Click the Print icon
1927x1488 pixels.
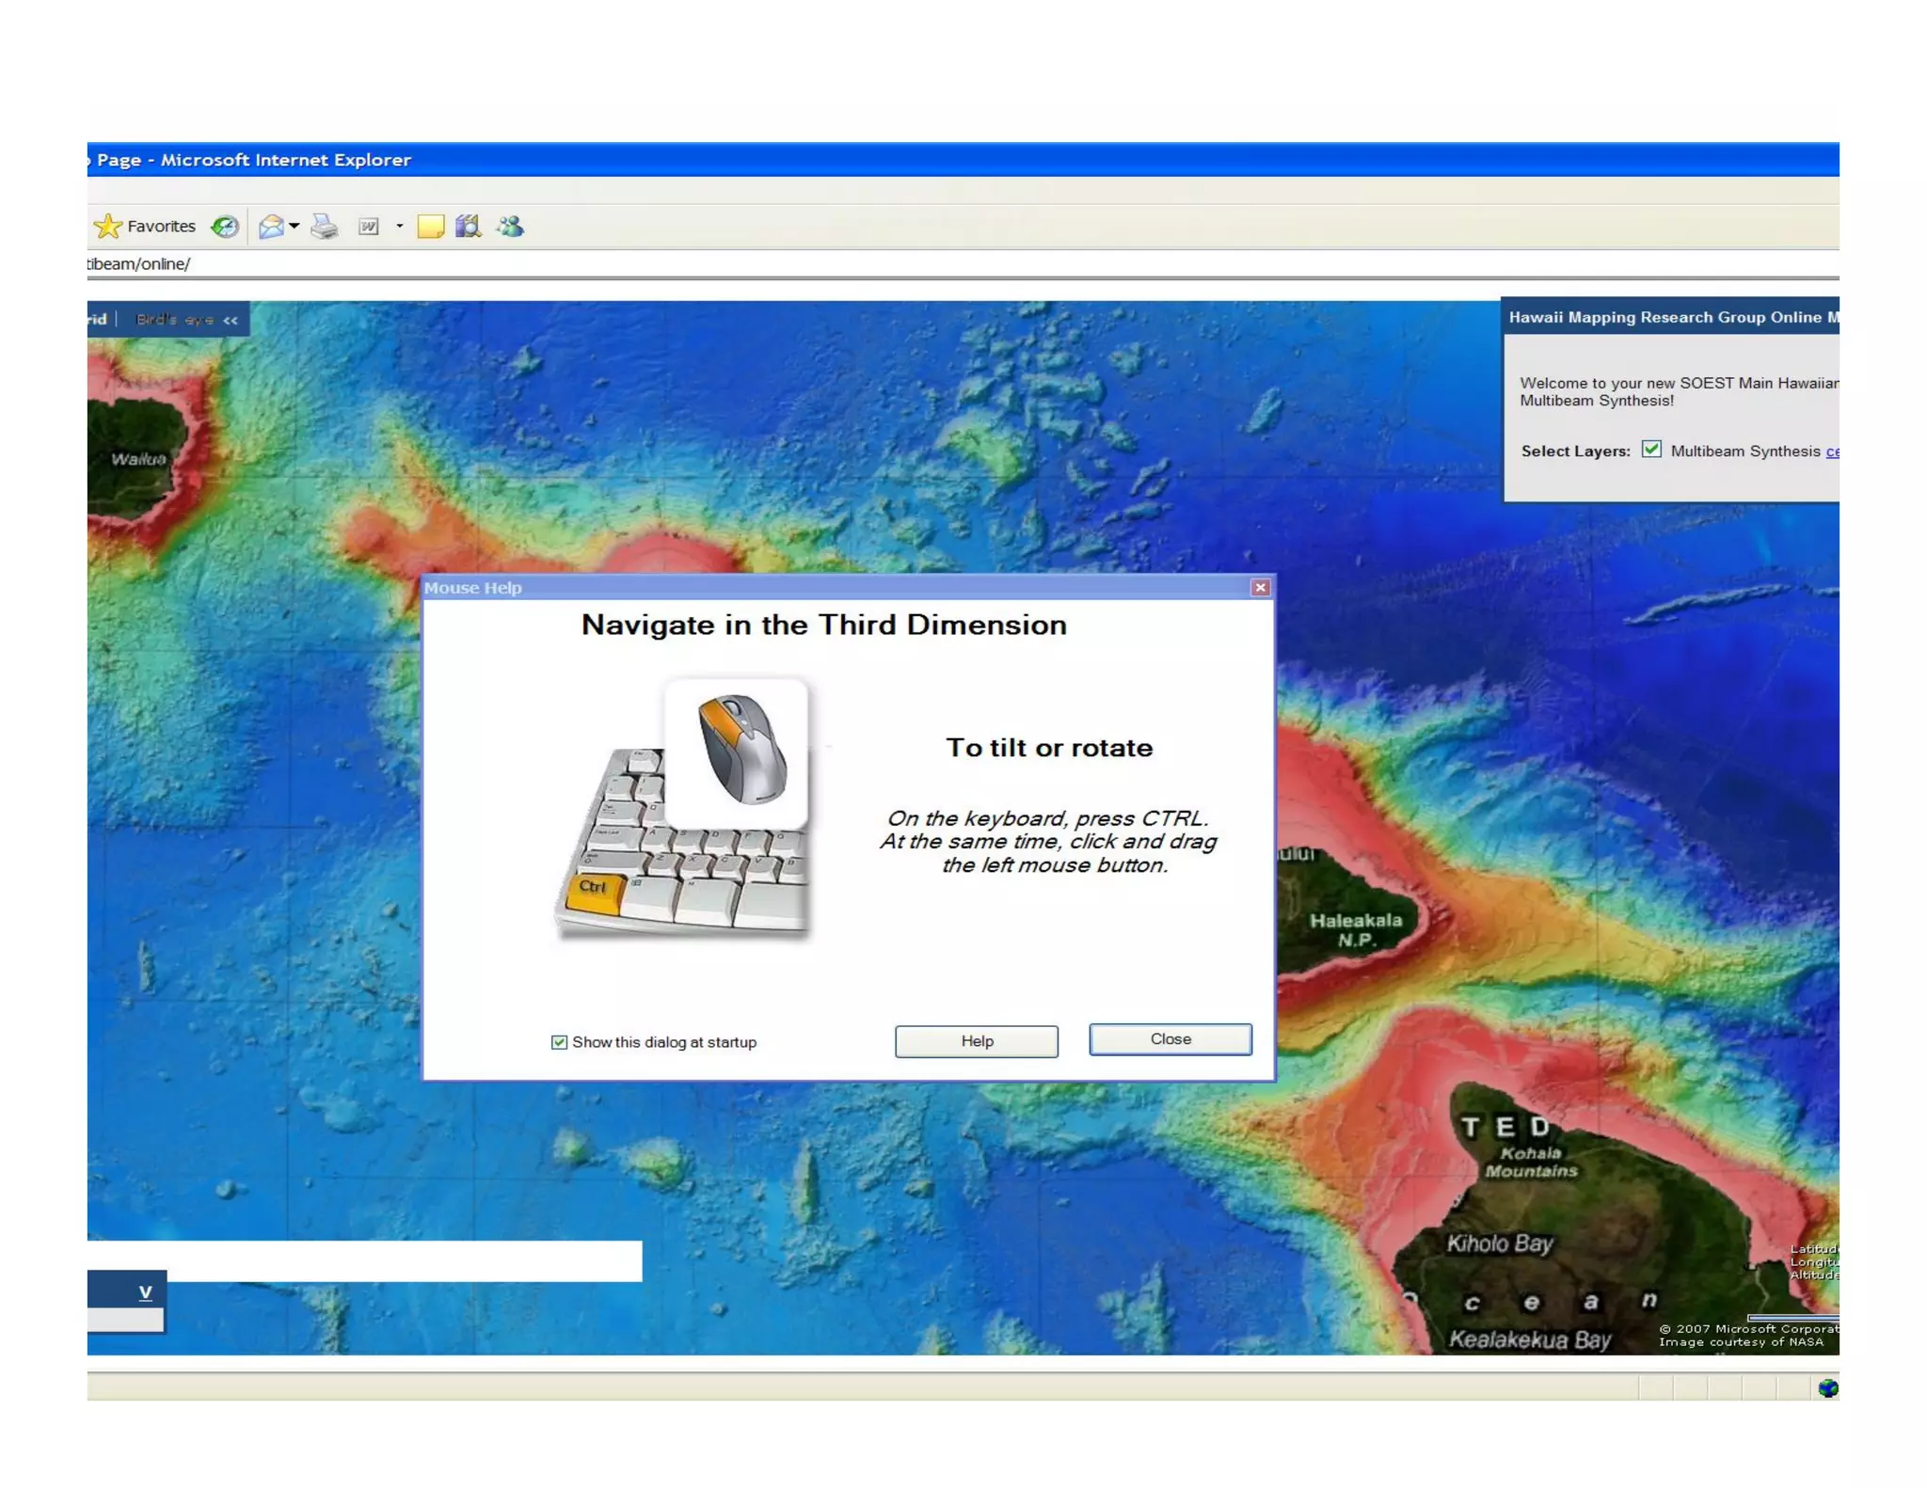pos(325,227)
